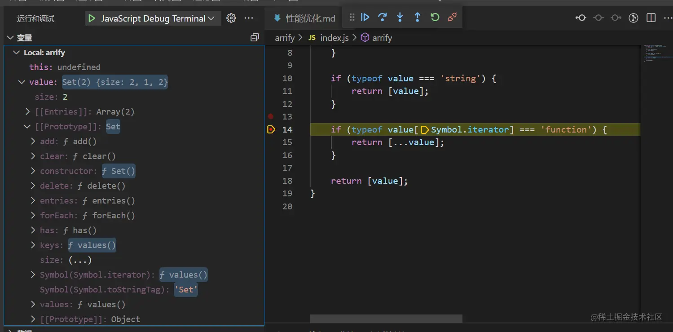Expand the entries: ƒ entries() entry
The width and height of the screenshot is (673, 332).
[x=33, y=201]
